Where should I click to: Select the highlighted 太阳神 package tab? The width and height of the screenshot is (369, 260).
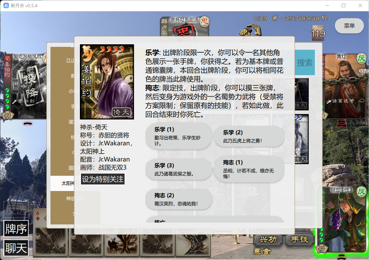click(x=62, y=183)
